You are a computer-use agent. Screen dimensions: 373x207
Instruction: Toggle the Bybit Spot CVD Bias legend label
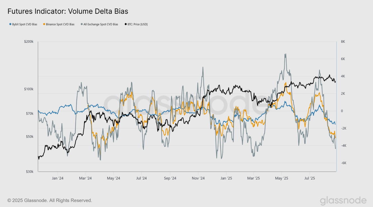tap(25, 24)
